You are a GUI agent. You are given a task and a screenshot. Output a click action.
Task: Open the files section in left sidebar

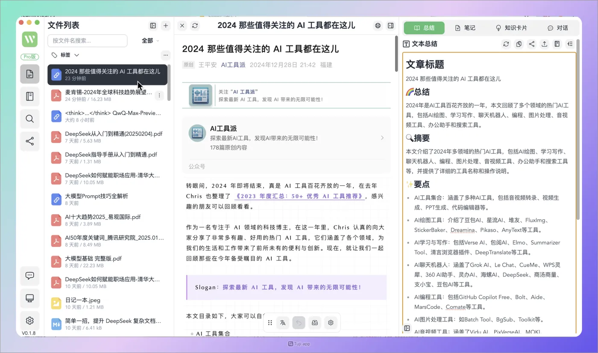pyautogui.click(x=29, y=74)
